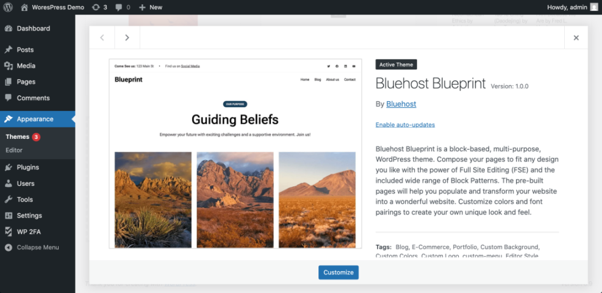Show the next theme with right arrow
This screenshot has height=293, width=602.
127,38
